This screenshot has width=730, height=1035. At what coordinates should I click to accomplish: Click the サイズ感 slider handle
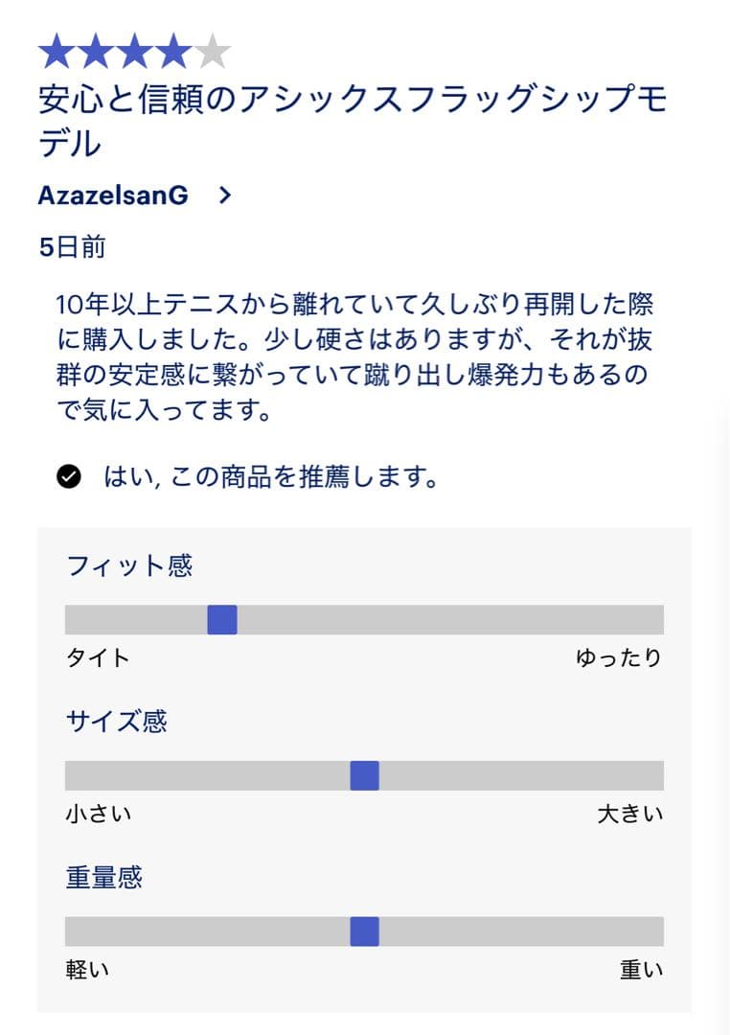366,776
